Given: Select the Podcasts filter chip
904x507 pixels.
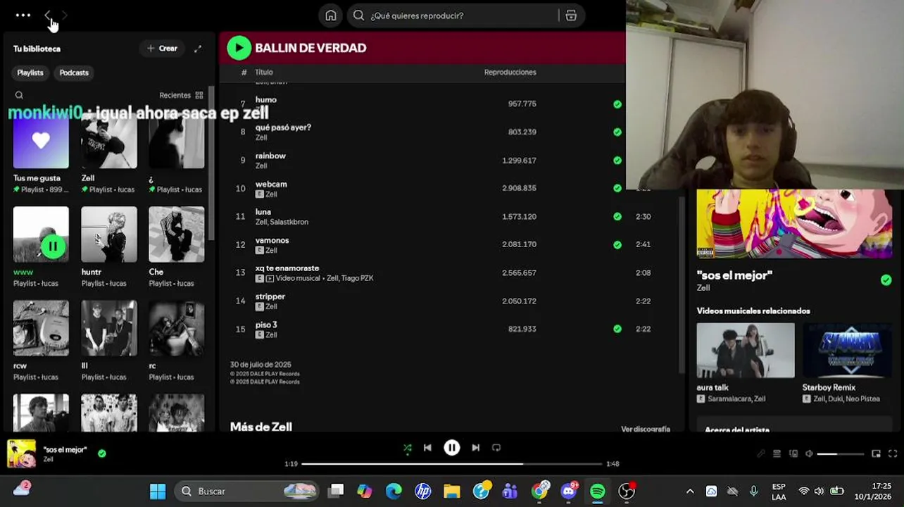Looking at the screenshot, I should [x=74, y=73].
